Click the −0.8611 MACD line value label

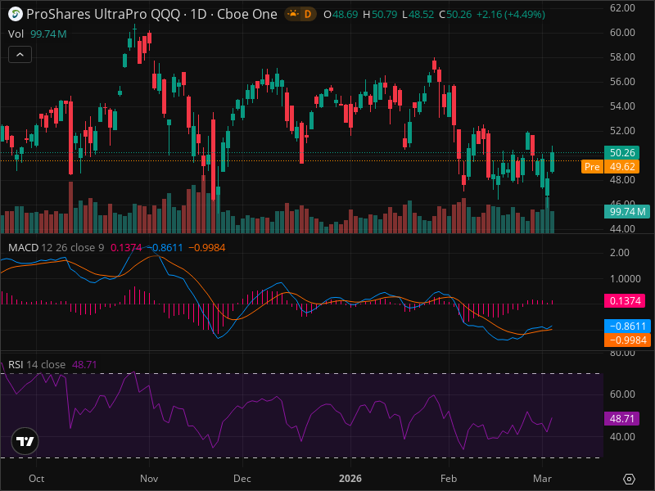[627, 326]
